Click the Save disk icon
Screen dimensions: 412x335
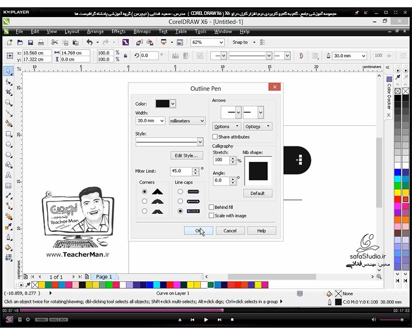coord(30,42)
